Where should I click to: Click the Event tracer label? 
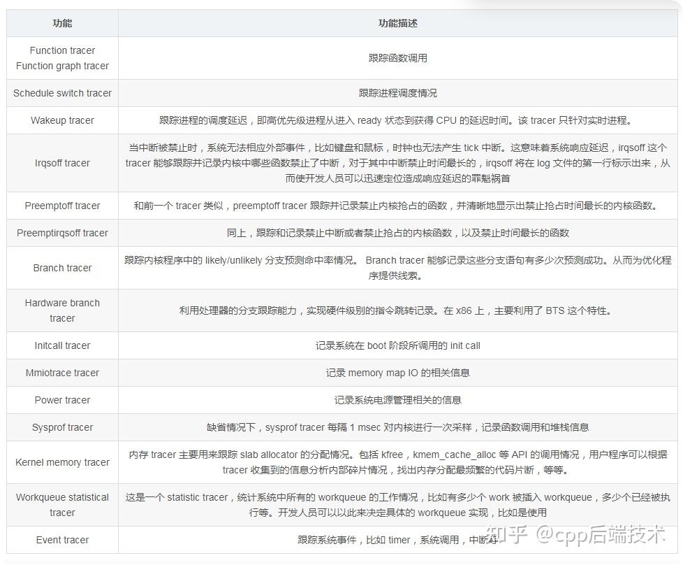click(61, 540)
